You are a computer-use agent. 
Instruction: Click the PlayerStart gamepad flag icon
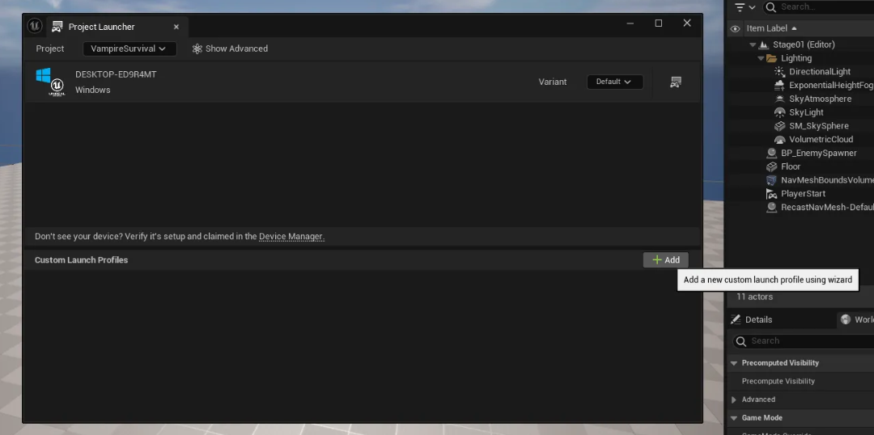771,194
